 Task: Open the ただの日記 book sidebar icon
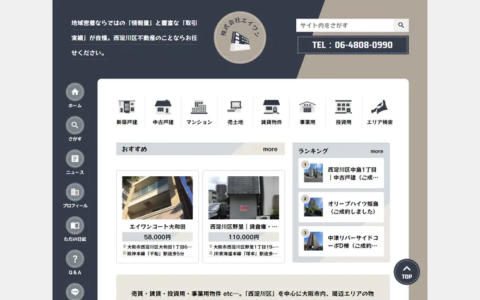click(75, 225)
